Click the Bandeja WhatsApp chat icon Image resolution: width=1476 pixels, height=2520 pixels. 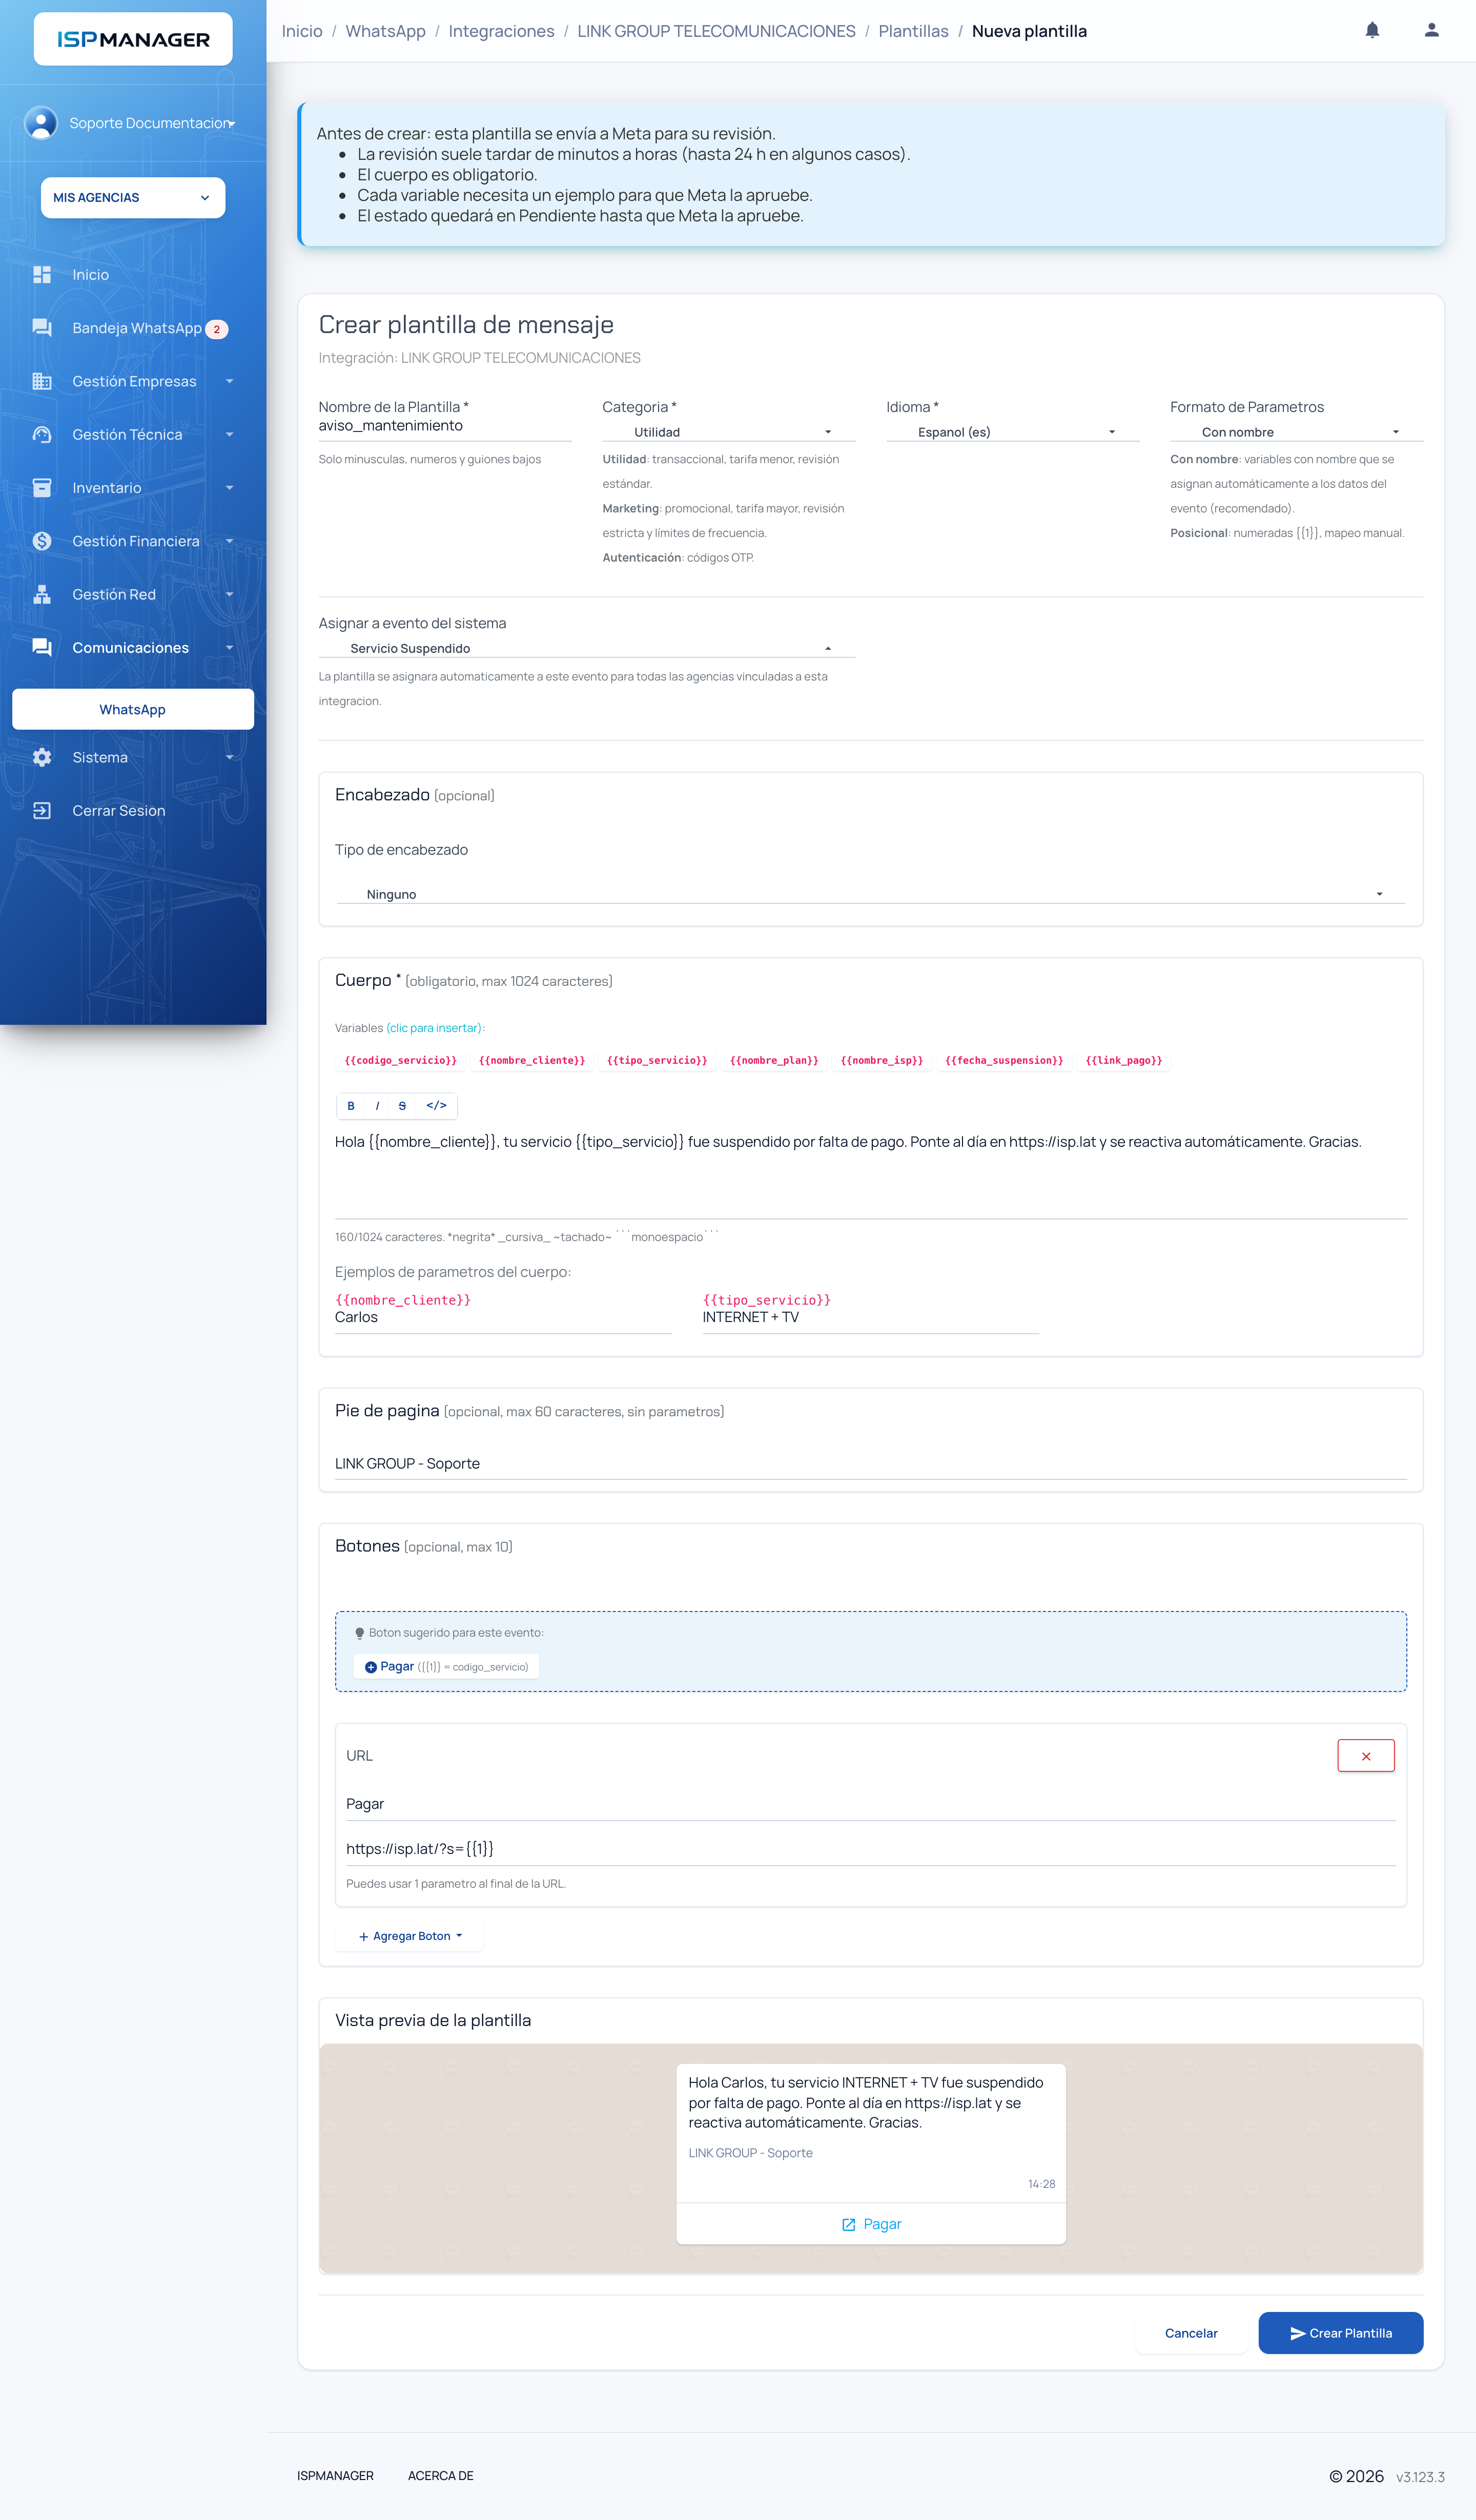pos(42,328)
